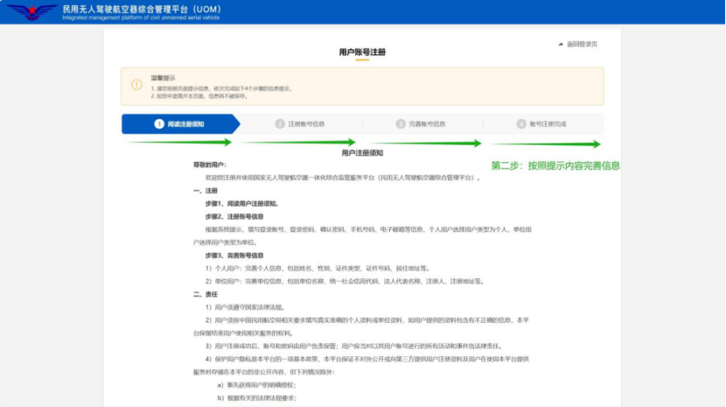Click the orange warning exclamation icon

[136, 85]
